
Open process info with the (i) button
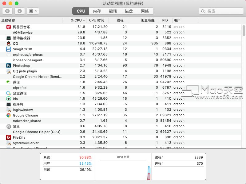(20, 11)
